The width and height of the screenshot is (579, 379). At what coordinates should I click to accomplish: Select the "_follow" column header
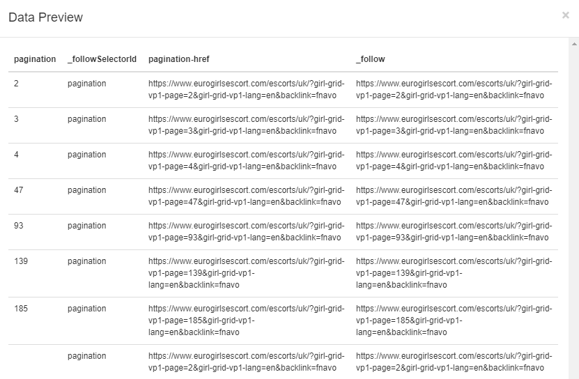[370, 59]
